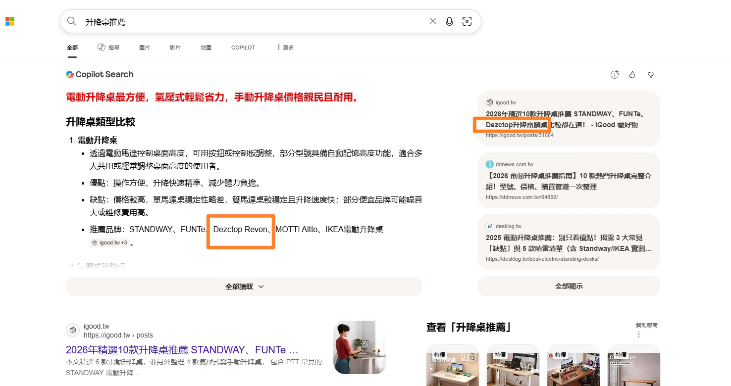Image resolution: width=731 pixels, height=386 pixels.
Task: Click igood.tw favicon beside search result
Action: pos(73,330)
